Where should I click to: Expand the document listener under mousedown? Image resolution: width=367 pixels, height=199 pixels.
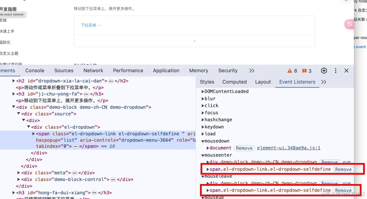point(208,148)
